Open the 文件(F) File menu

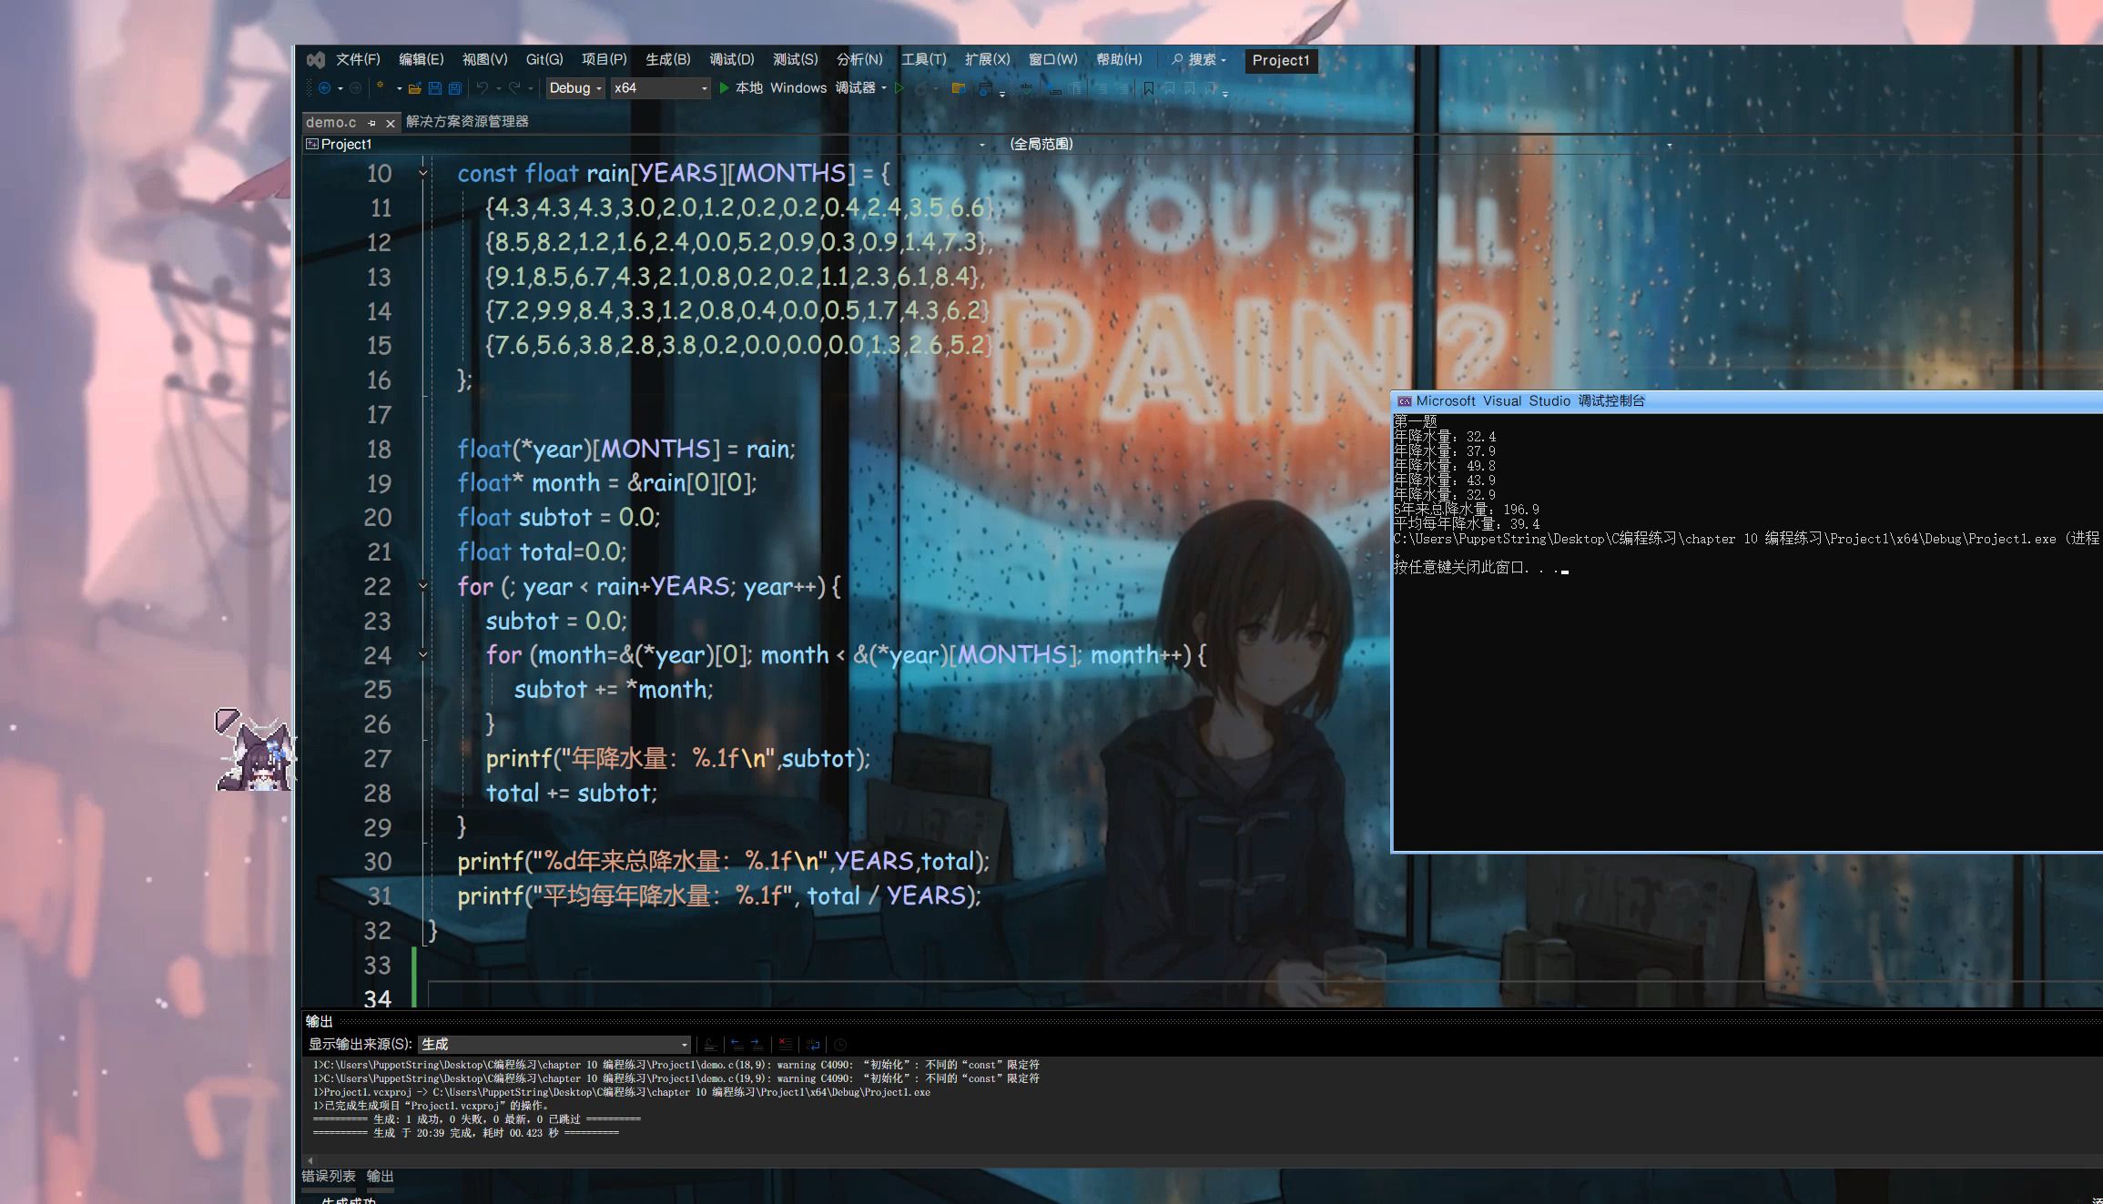coord(358,59)
